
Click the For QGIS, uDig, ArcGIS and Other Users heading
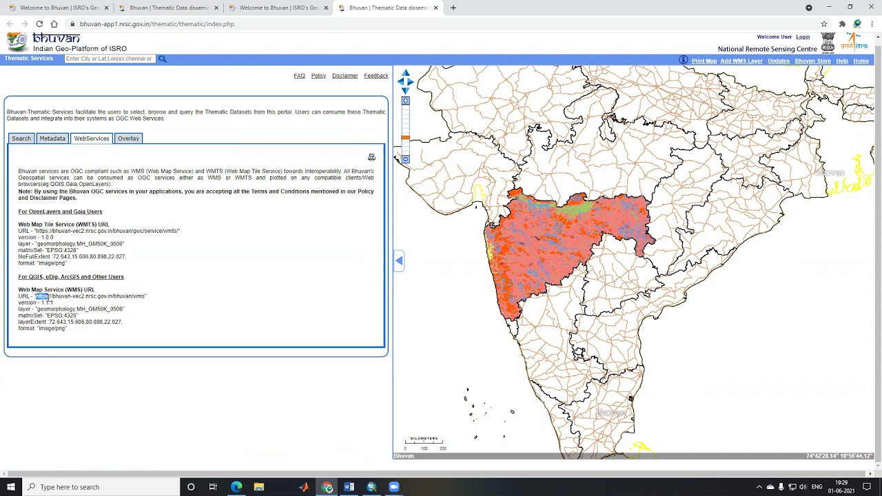tap(71, 277)
